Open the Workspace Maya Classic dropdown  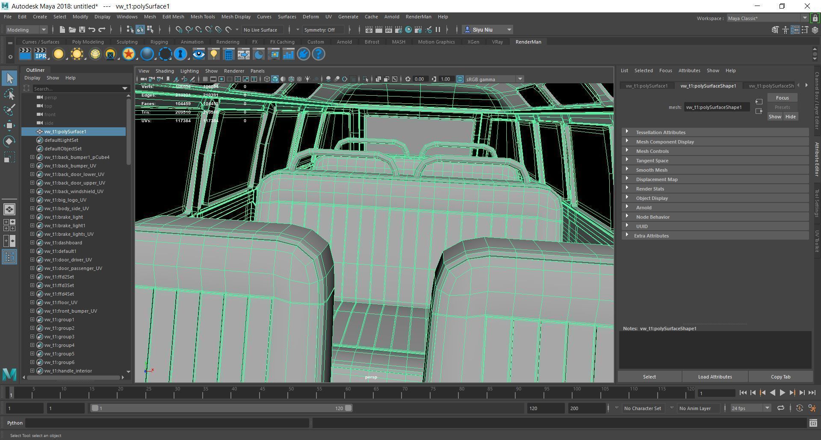coord(767,18)
